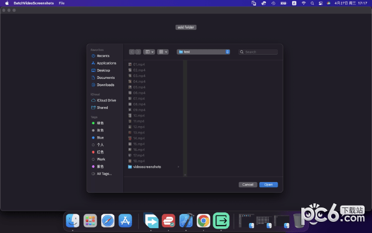The width and height of the screenshot is (372, 233).
Task: Click the column resize handle at the list bottom
Action: click(x=185, y=175)
